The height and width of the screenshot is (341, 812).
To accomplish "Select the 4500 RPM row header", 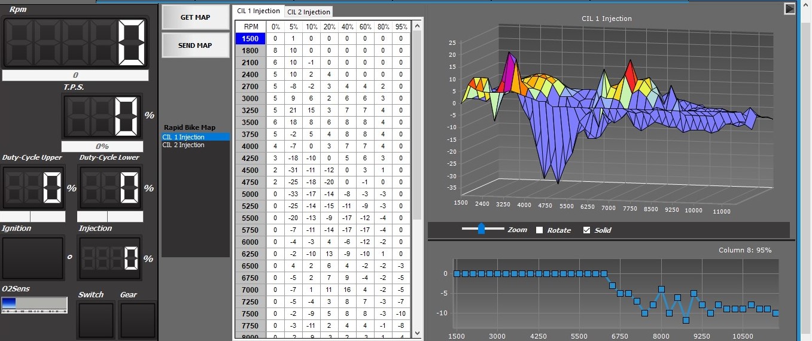I will (x=251, y=170).
